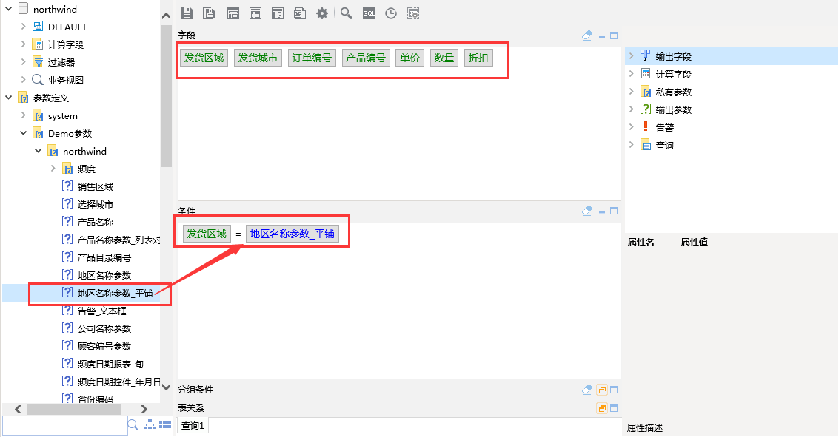Screen dimensions: 839x437
Task: Click the Save floppy disk icon
Action: [186, 13]
